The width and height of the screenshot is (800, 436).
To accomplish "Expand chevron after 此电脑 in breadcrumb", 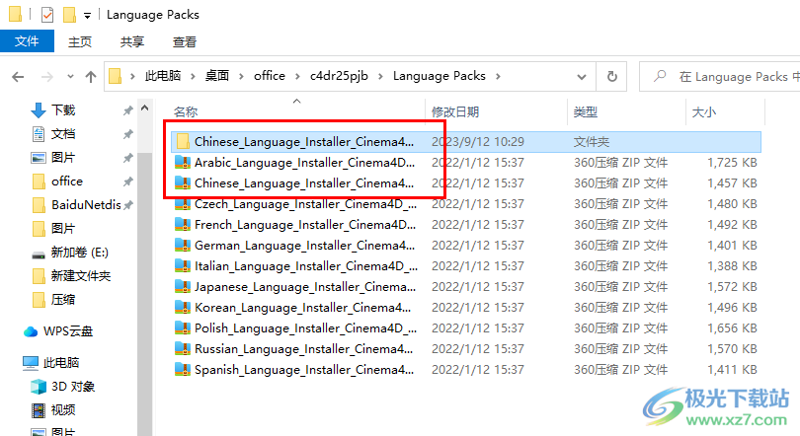I will (194, 76).
